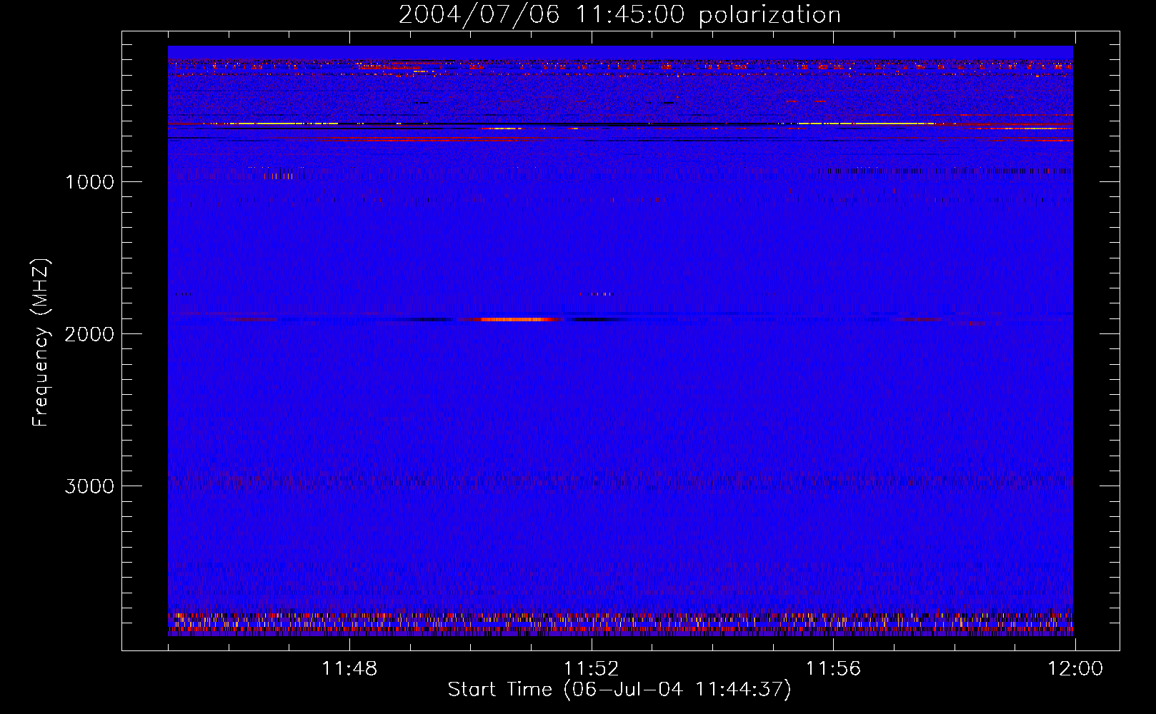Click the plot title '2004/07/06 11:45:00 polarization'
1156x714 pixels.
[619, 15]
